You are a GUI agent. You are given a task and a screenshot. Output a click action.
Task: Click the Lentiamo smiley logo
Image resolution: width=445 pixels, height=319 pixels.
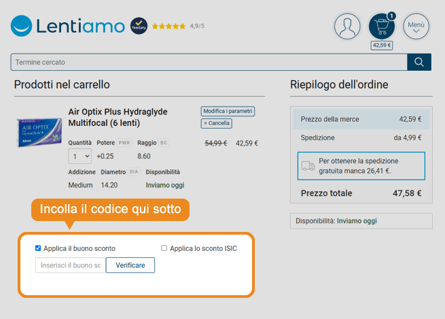point(22,27)
